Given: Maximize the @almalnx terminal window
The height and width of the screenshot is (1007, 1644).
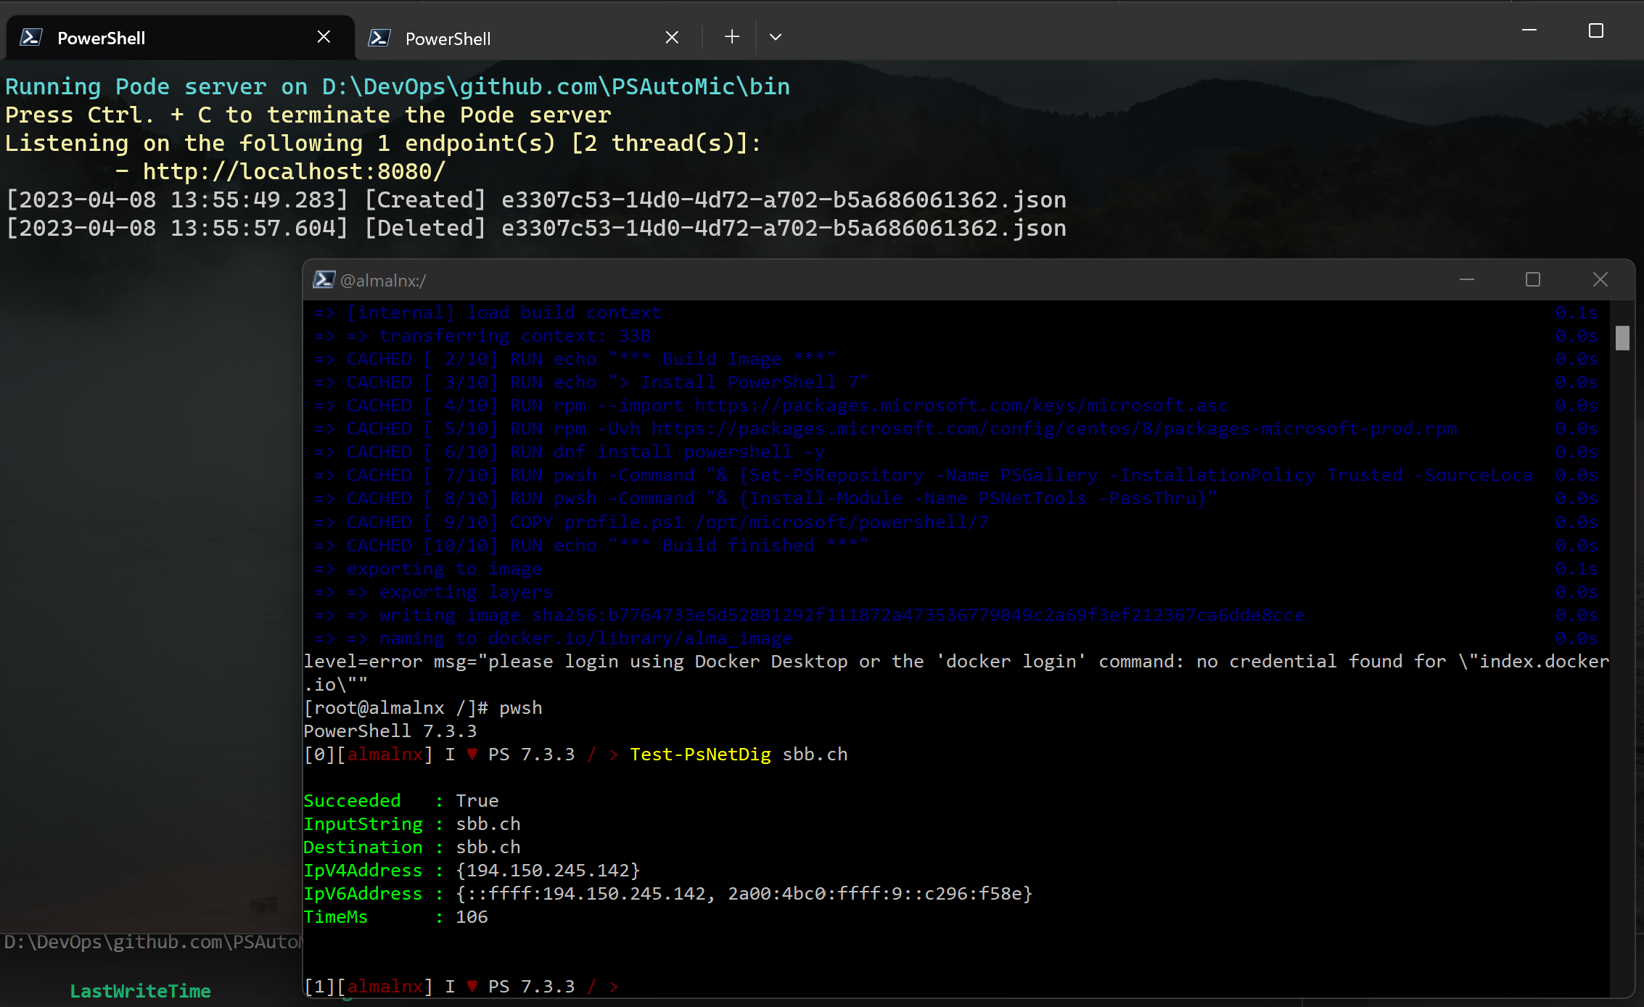Looking at the screenshot, I should pyautogui.click(x=1532, y=280).
